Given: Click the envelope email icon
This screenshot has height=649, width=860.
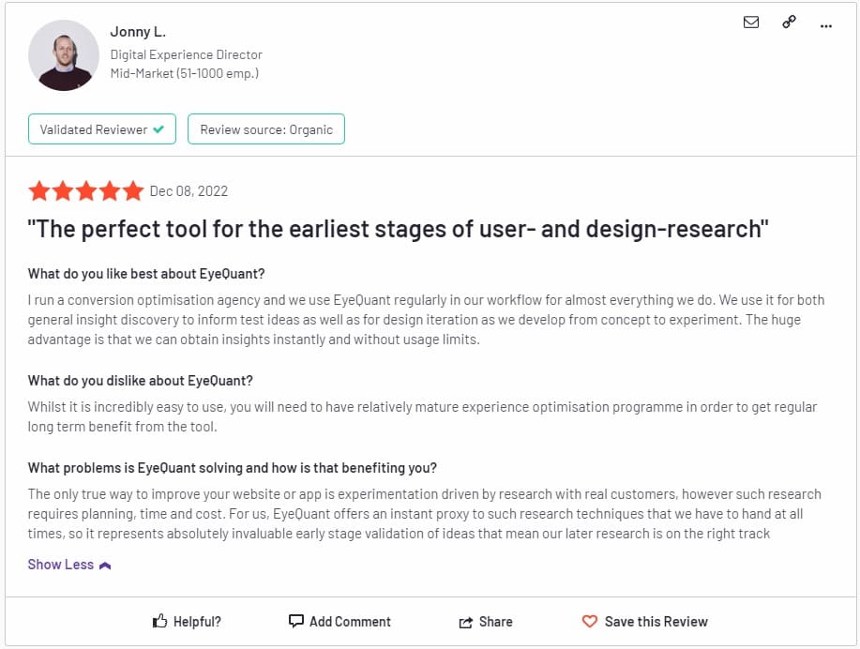Looking at the screenshot, I should [x=751, y=22].
